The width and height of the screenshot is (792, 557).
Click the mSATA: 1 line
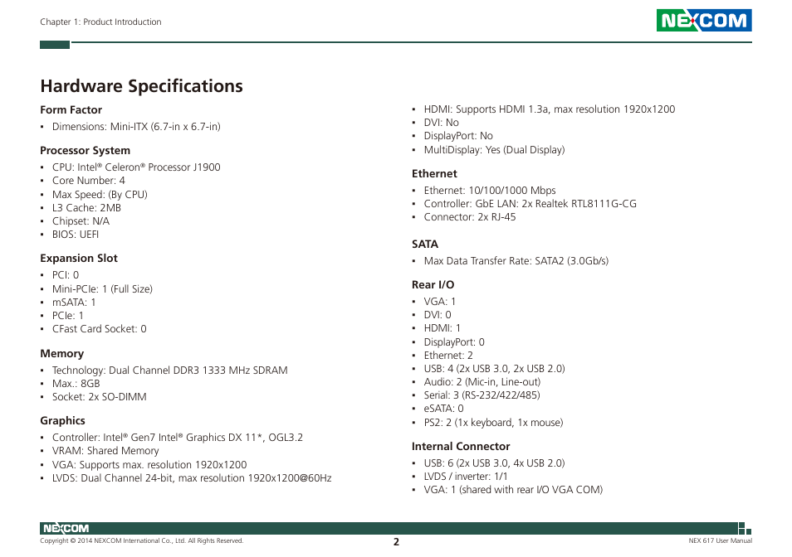pyautogui.click(x=74, y=302)
